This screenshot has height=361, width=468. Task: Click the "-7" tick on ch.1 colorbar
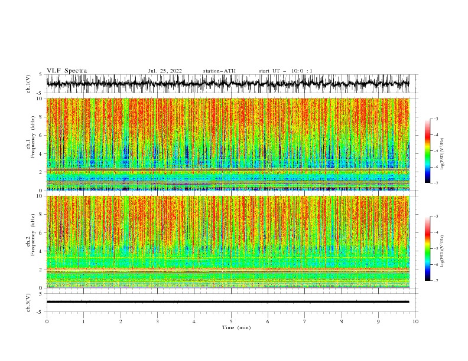436,183
